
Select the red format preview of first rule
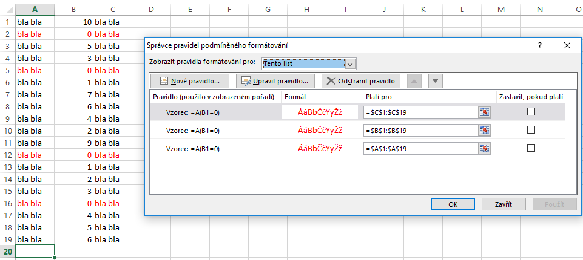coord(320,112)
